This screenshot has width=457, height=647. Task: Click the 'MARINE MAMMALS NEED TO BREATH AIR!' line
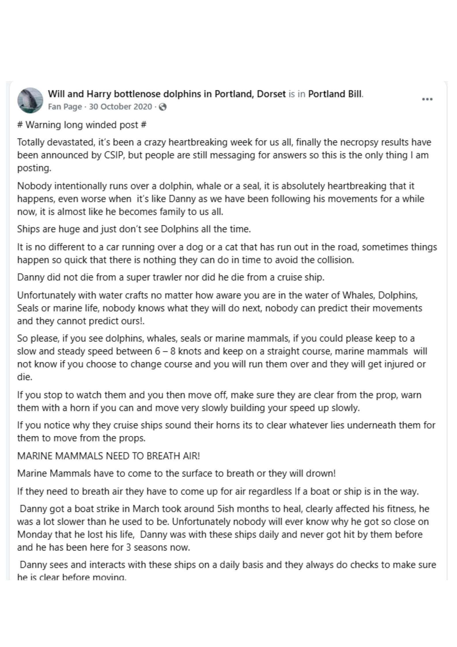click(x=109, y=456)
